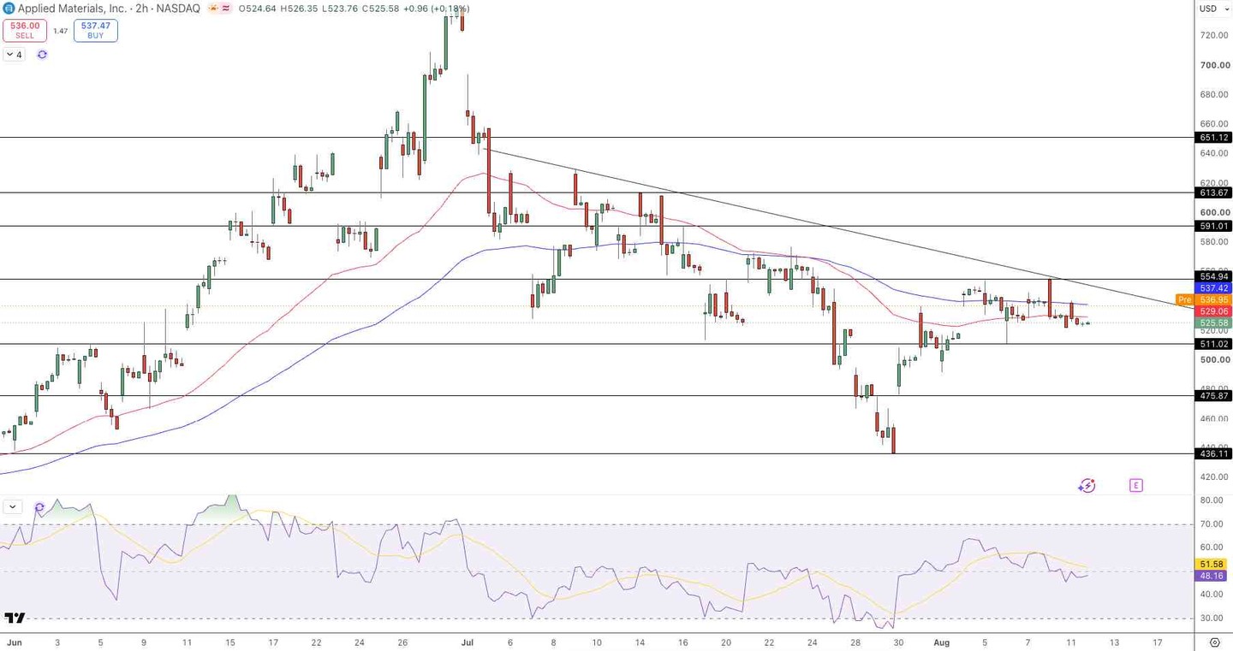1233x651 pixels.
Task: Click the 436.11 price level label
Action: (1214, 454)
